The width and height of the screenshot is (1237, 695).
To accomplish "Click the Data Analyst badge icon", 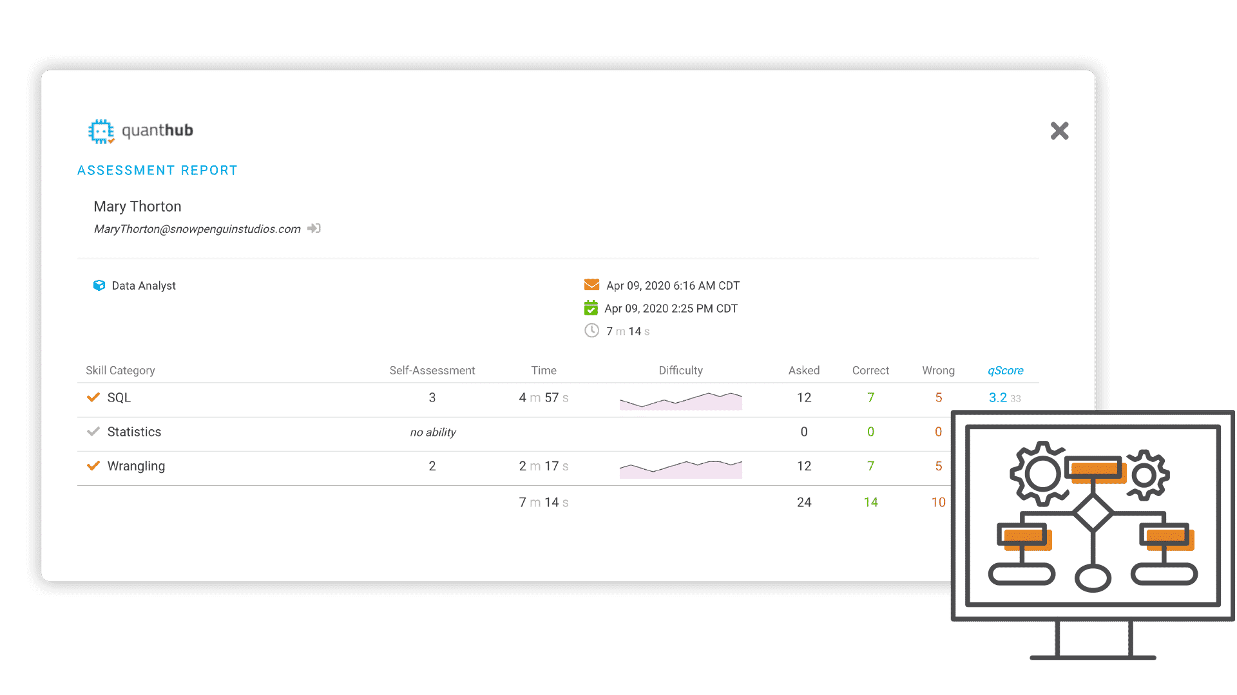I will point(98,285).
